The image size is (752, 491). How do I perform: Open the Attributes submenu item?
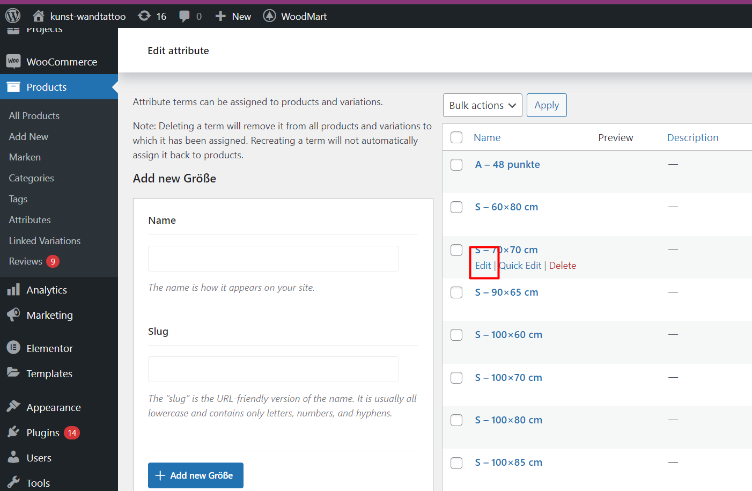click(30, 219)
